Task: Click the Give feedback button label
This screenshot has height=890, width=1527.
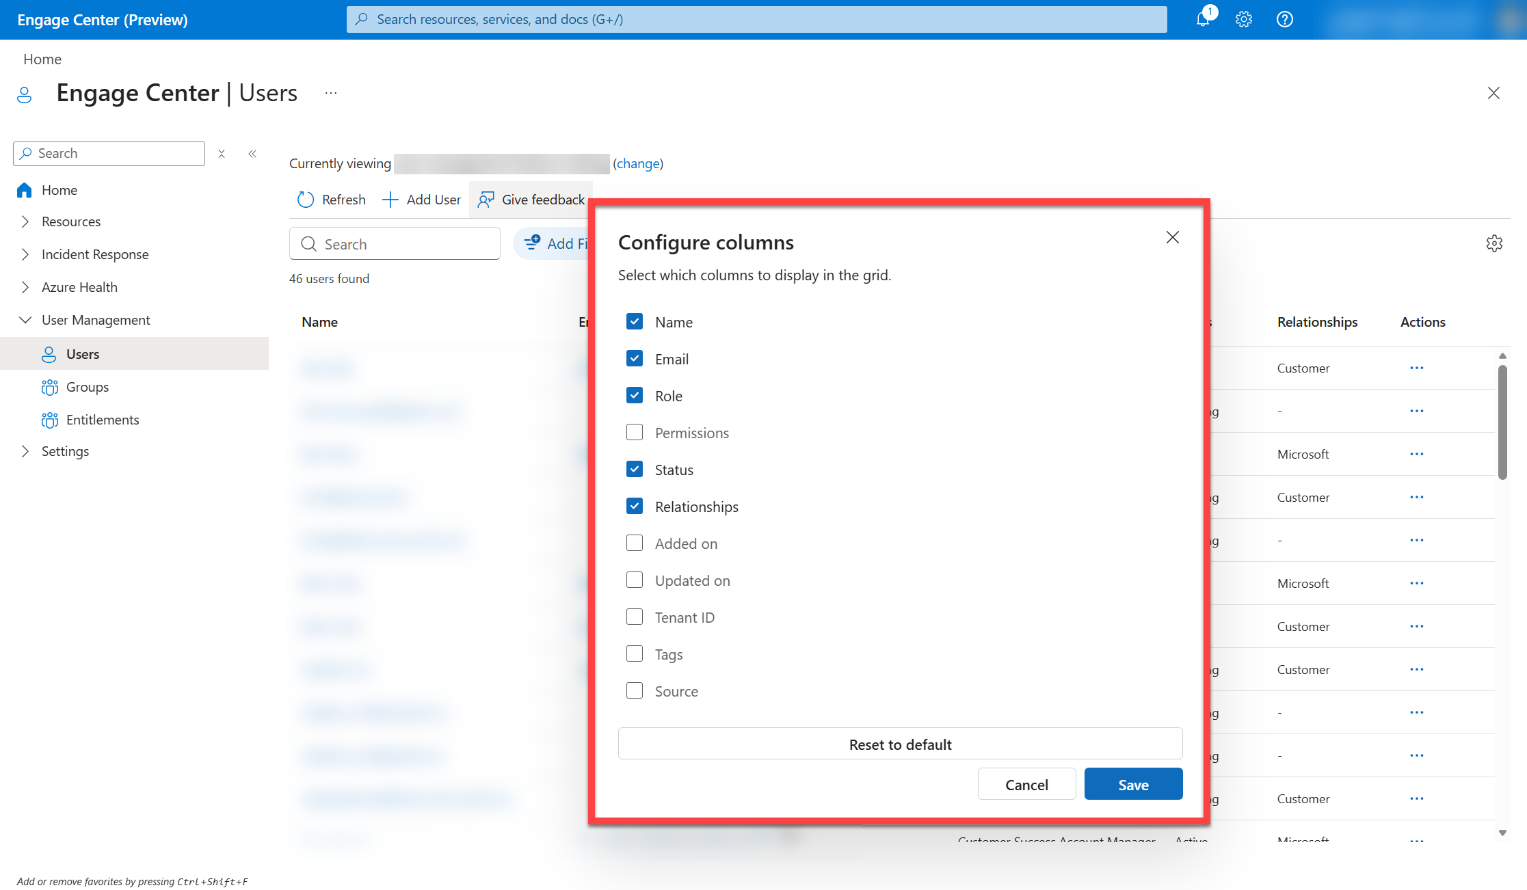Action: click(x=543, y=200)
